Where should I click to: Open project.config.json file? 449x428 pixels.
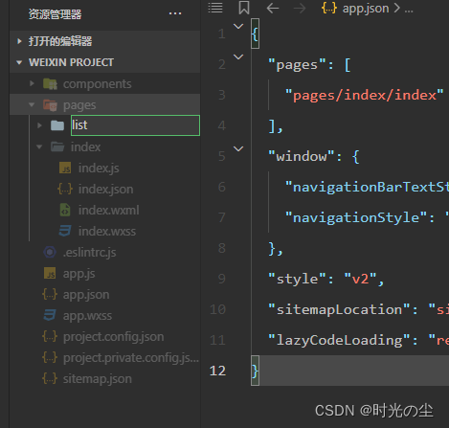click(x=113, y=336)
